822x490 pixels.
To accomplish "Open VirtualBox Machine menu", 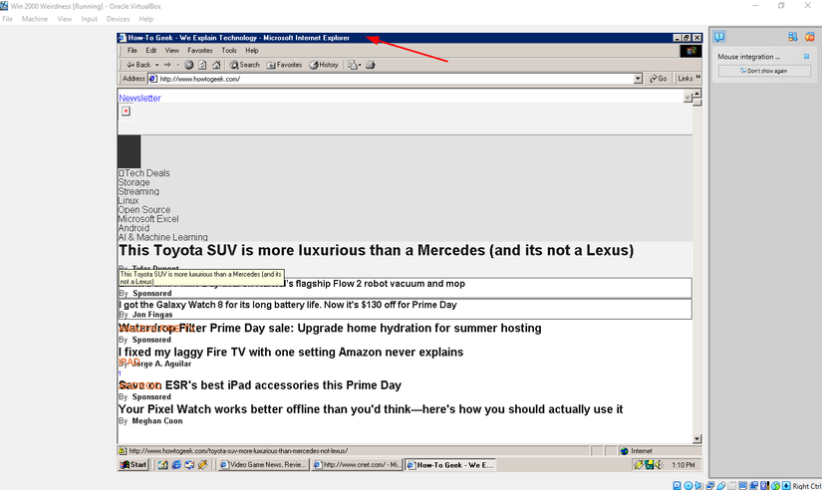I will tap(35, 19).
